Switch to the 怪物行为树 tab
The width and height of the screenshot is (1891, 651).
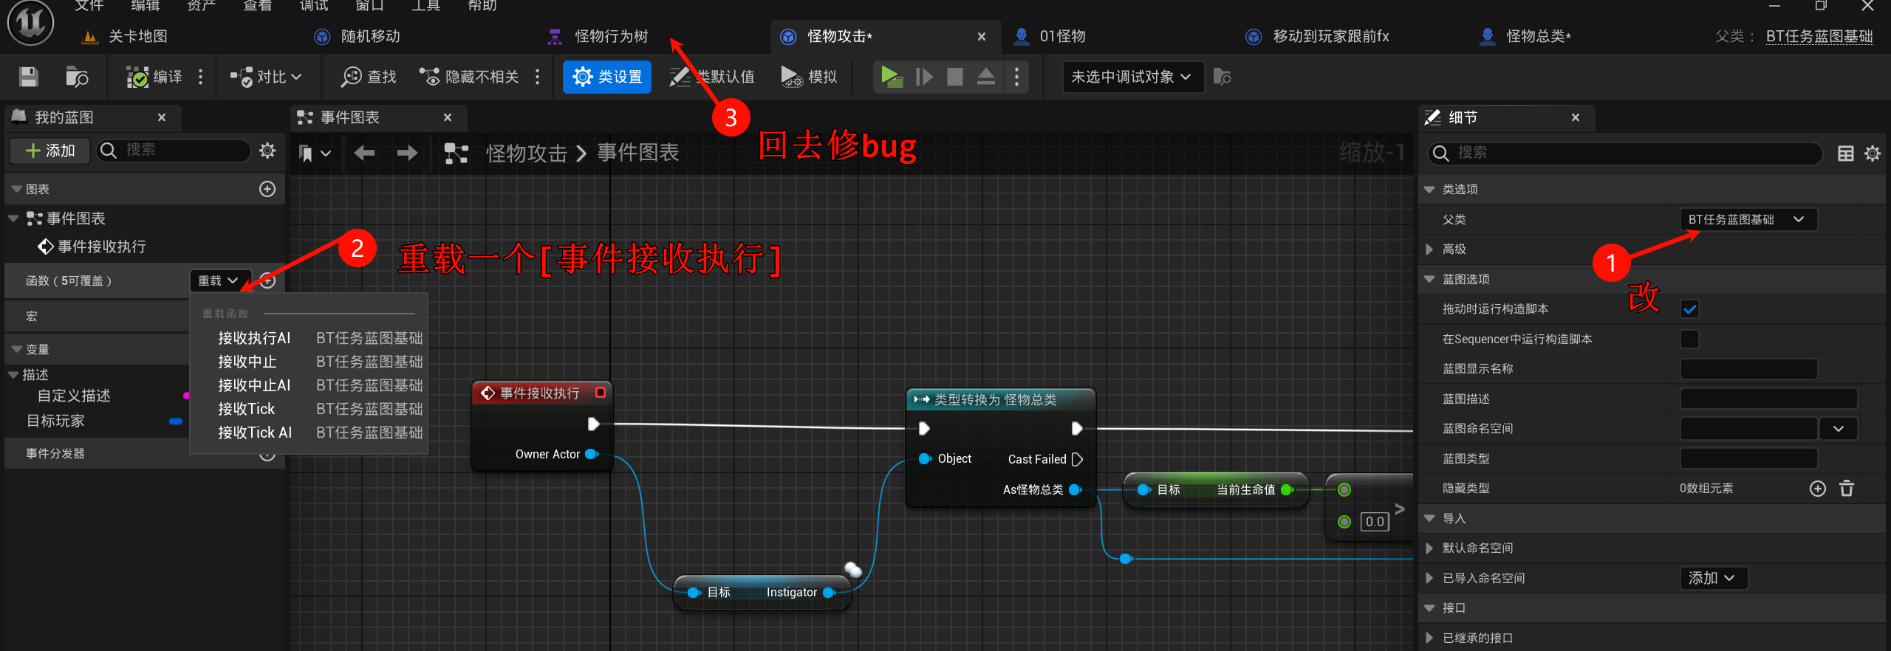click(x=610, y=36)
